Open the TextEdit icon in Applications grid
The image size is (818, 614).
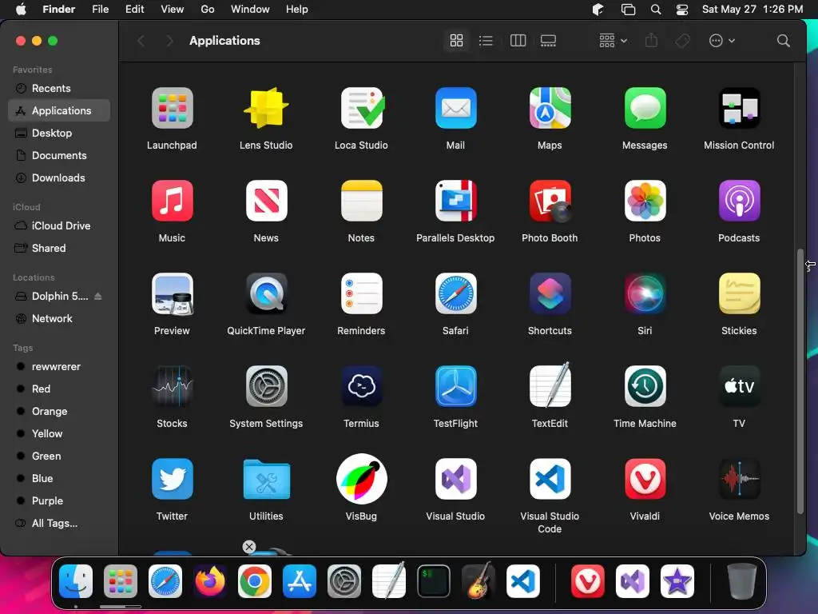click(550, 385)
